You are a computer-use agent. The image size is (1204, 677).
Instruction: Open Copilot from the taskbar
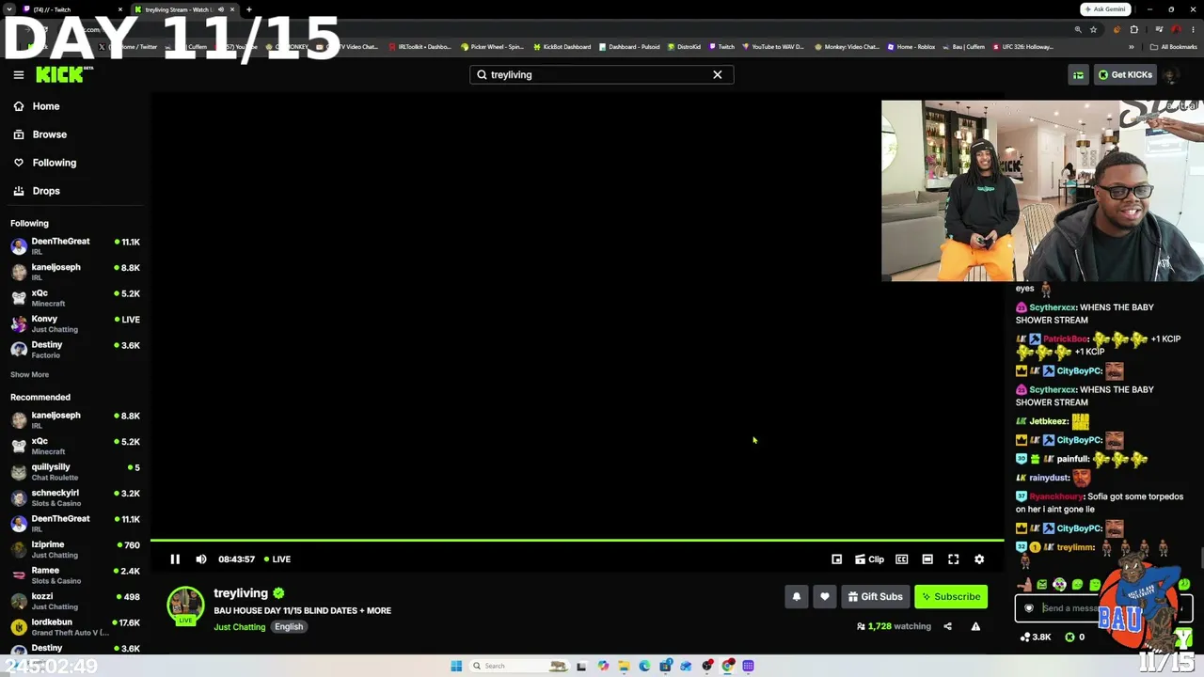click(603, 666)
